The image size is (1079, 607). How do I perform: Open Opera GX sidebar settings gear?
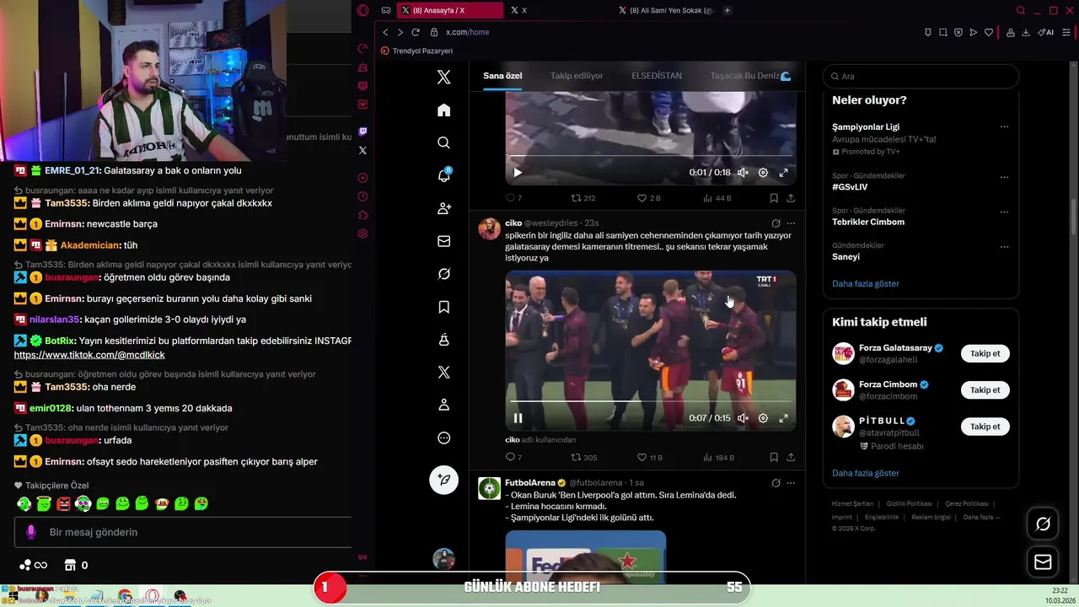tap(362, 234)
